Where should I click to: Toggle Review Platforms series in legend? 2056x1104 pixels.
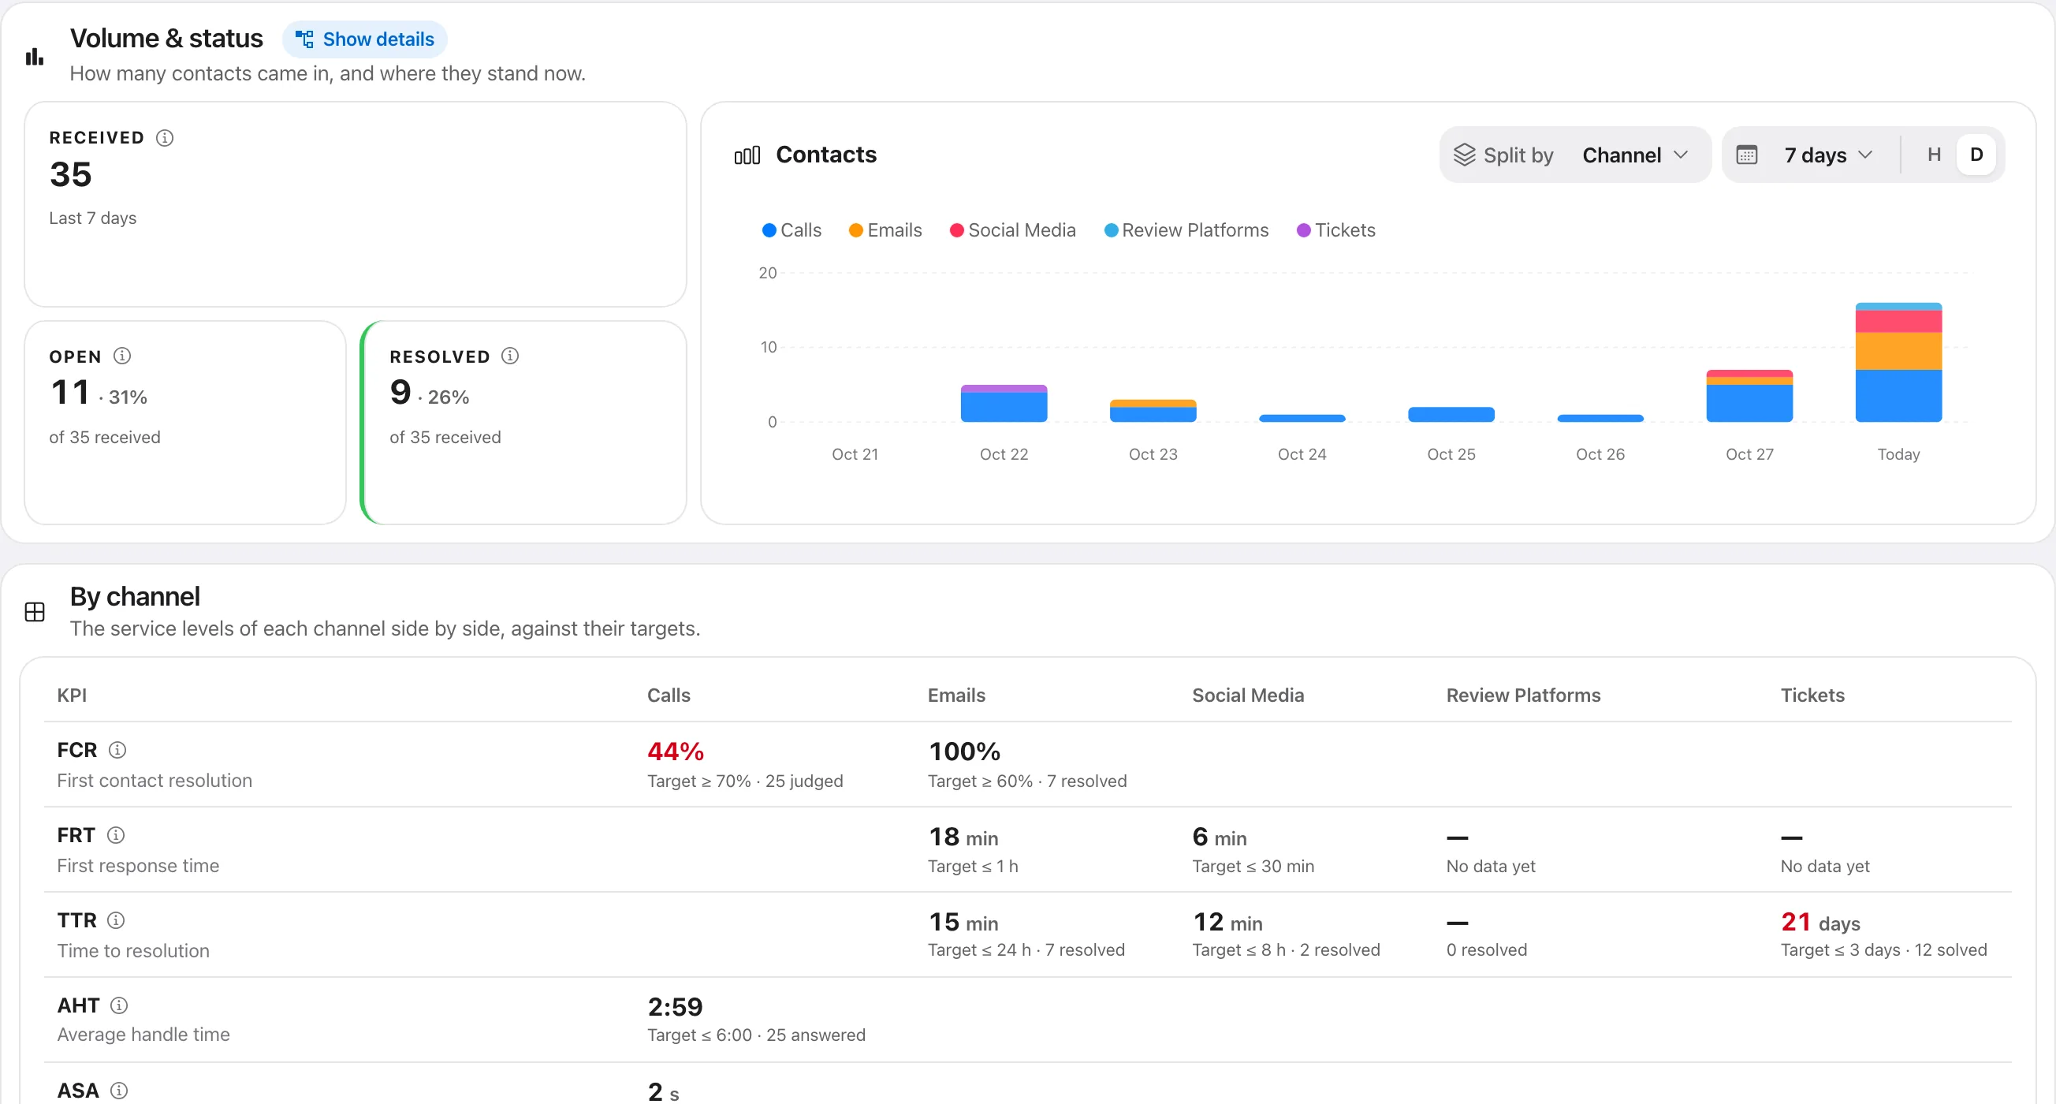click(x=1186, y=230)
